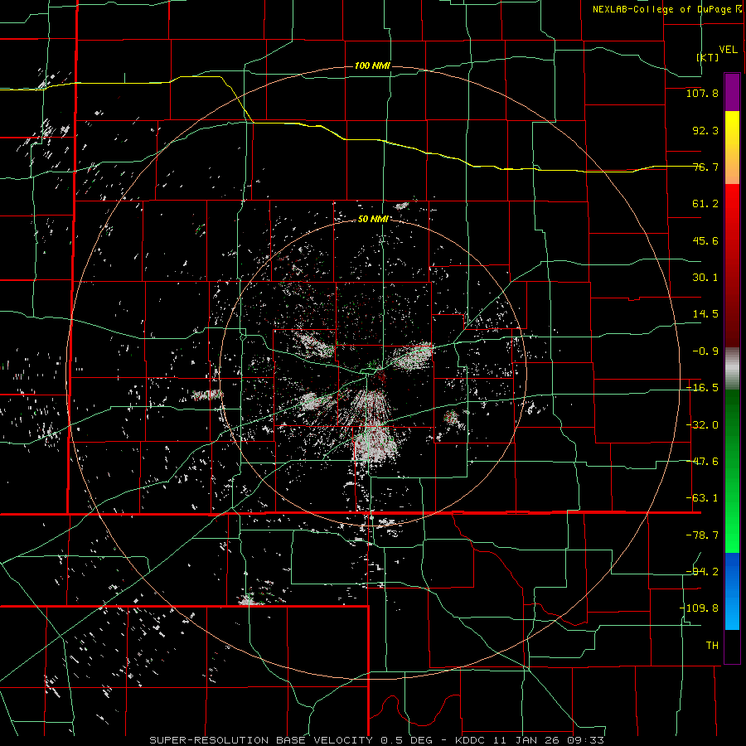Click the TH threshold label in legend
This screenshot has width=746, height=746.
(712, 646)
